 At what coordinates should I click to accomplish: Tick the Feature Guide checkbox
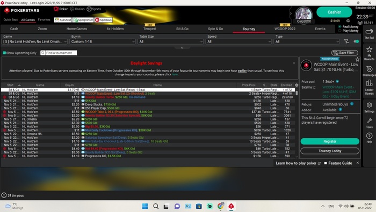click(x=326, y=163)
